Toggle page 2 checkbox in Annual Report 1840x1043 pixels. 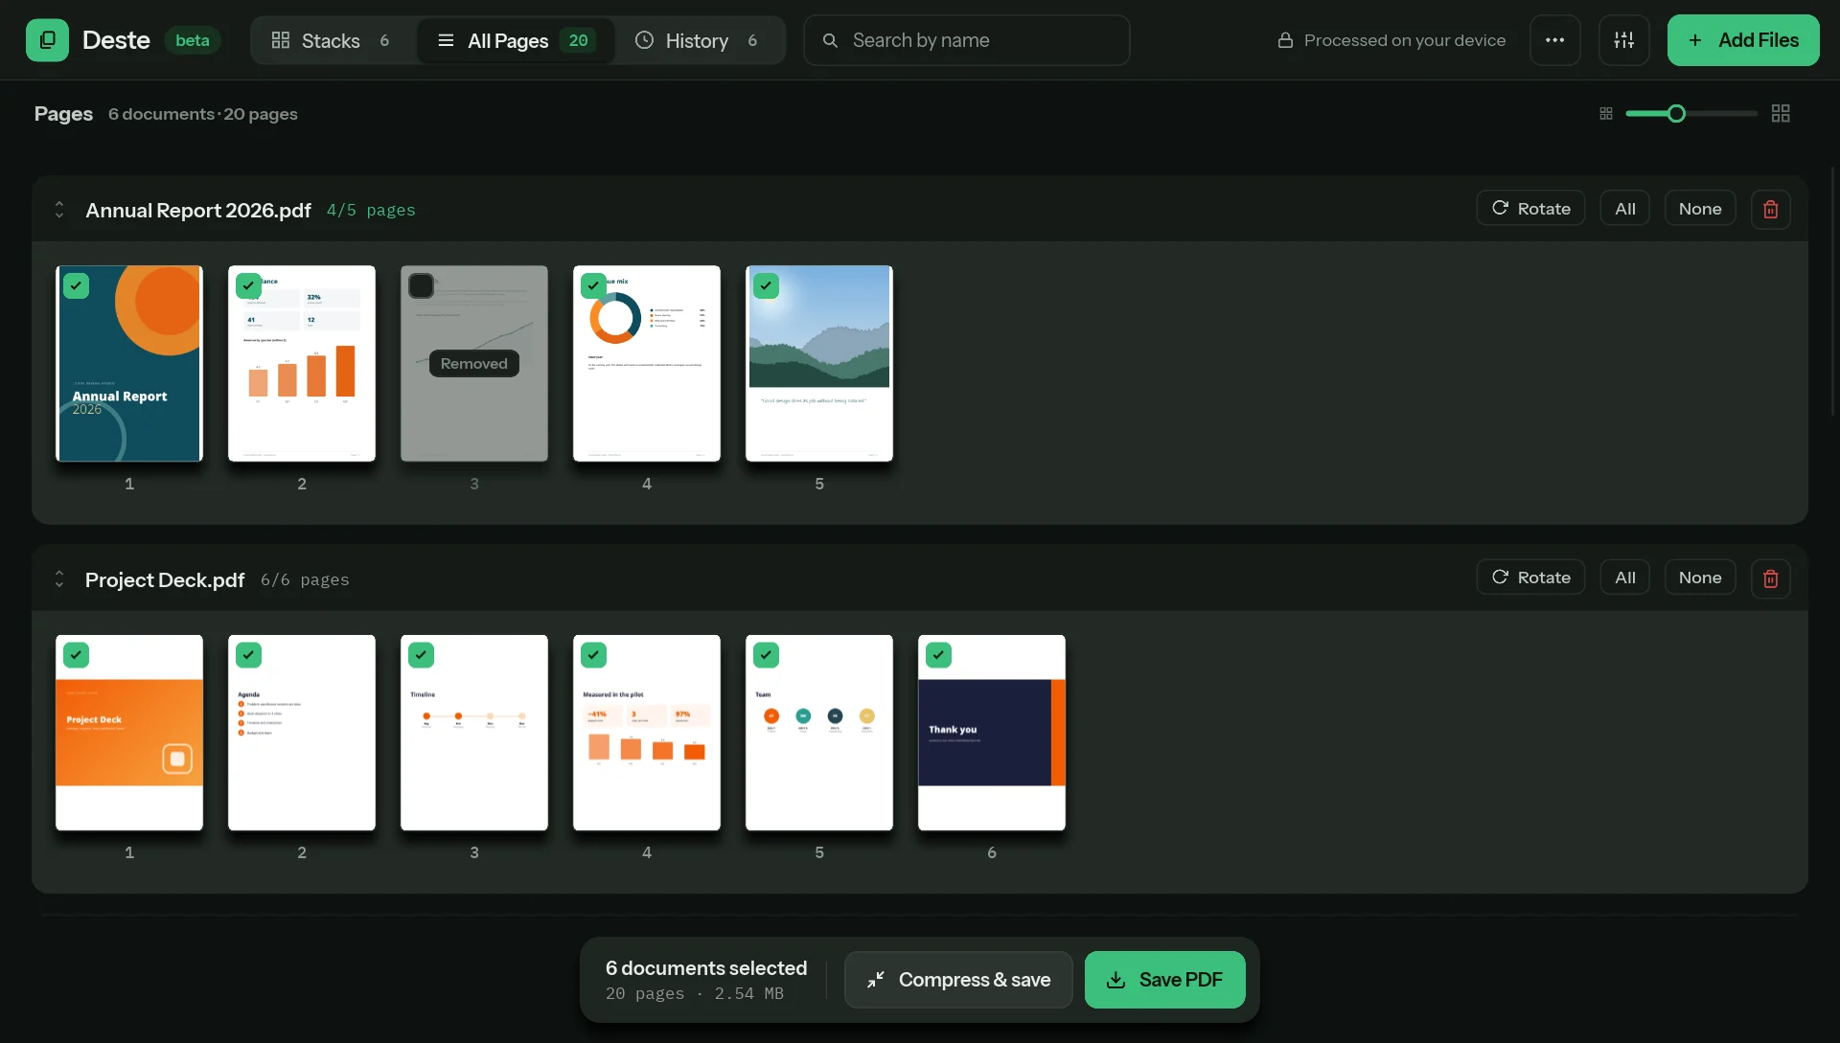pyautogui.click(x=248, y=285)
